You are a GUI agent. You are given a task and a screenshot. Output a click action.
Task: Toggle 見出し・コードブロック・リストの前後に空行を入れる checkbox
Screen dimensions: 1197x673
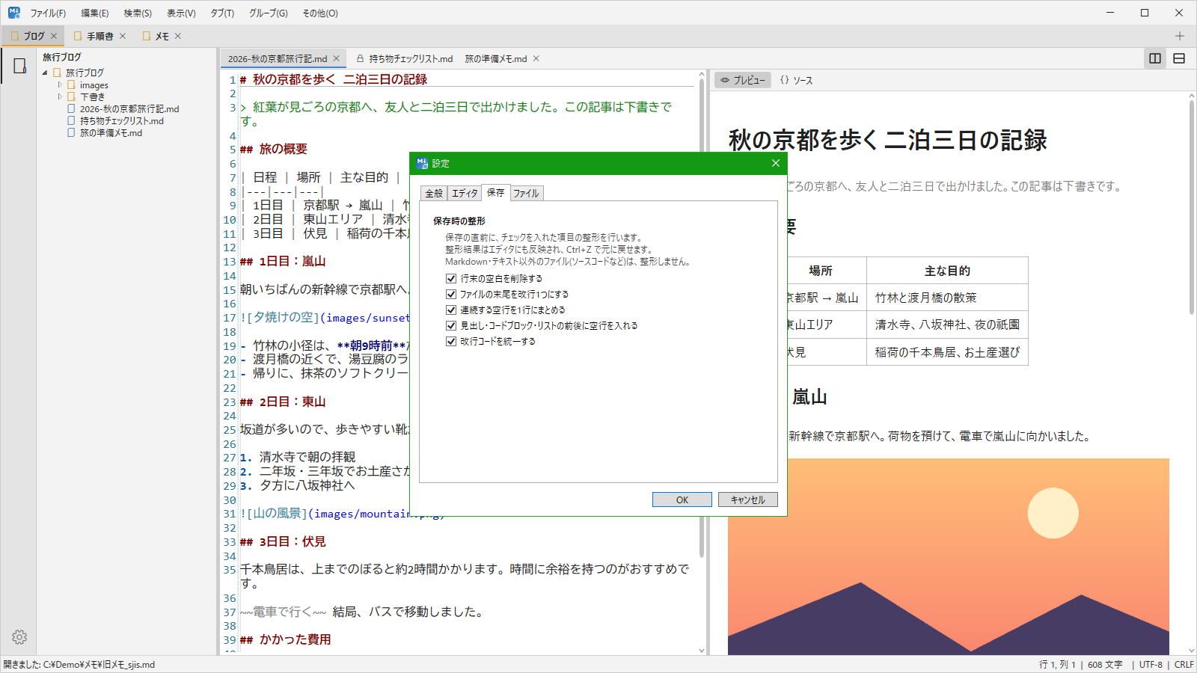pyautogui.click(x=451, y=325)
